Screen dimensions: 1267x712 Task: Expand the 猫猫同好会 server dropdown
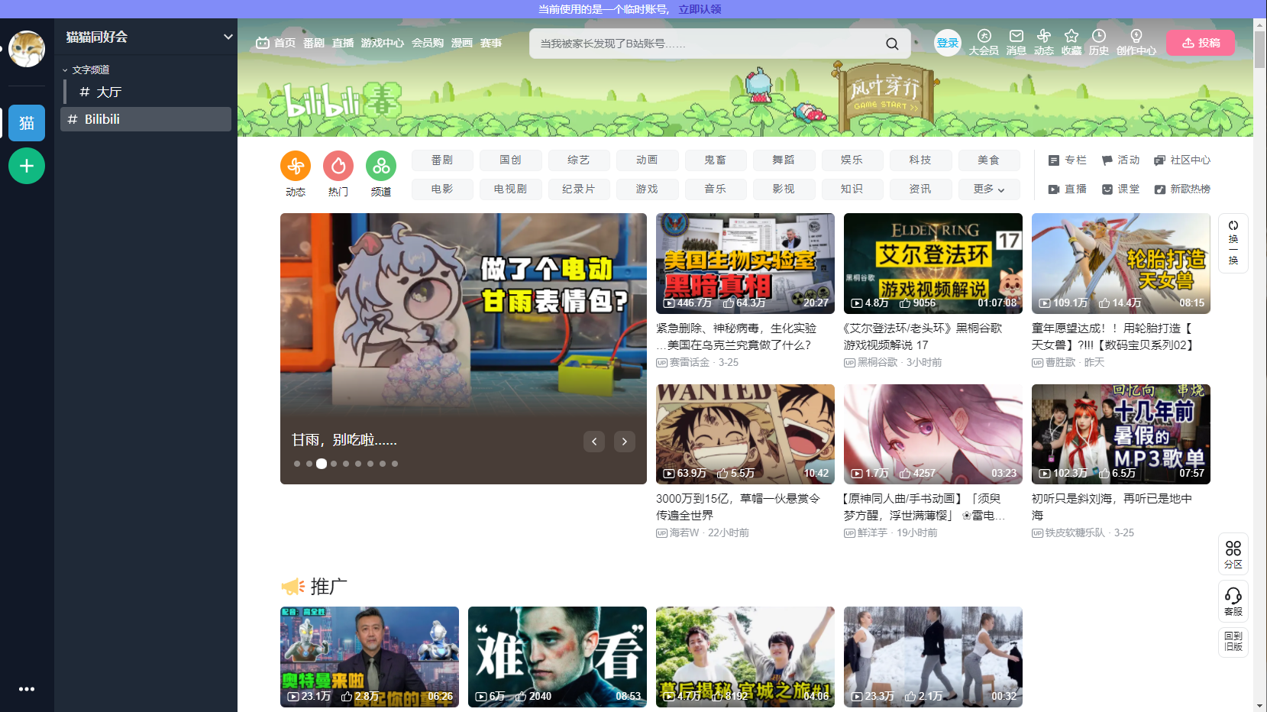[x=228, y=37]
